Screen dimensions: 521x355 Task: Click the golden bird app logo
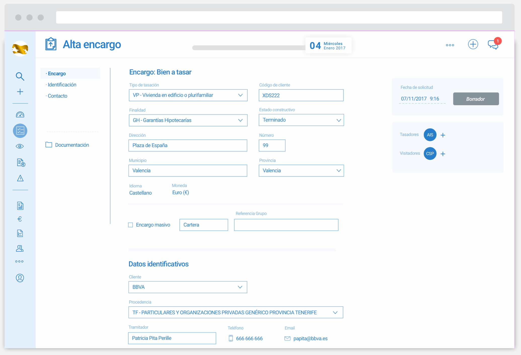pos(20,49)
